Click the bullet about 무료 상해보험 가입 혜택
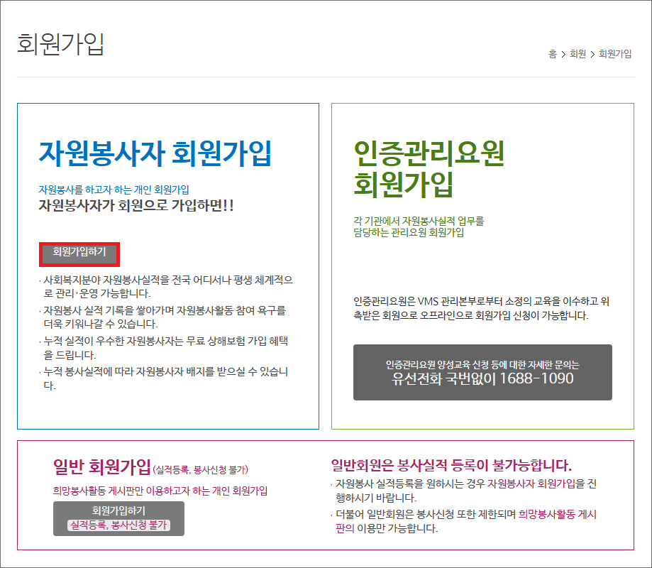 (x=165, y=348)
